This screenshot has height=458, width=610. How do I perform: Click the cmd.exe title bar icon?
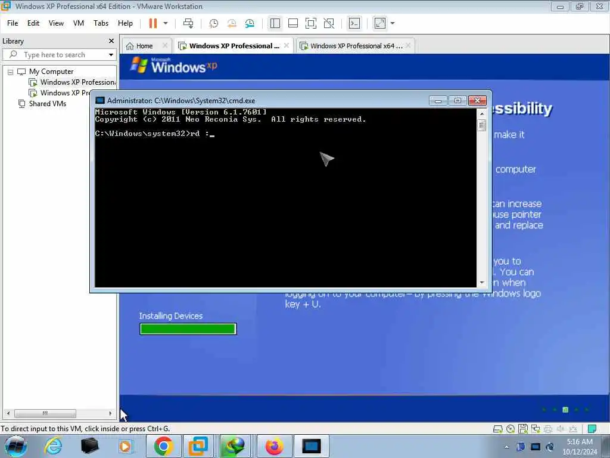(100, 100)
